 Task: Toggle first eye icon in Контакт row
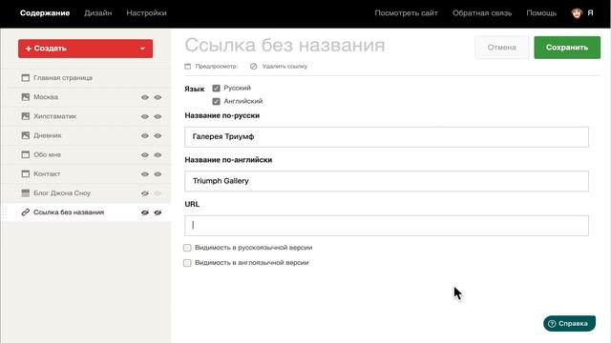[x=145, y=173]
